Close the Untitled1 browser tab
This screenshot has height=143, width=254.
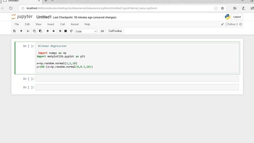[39, 1]
